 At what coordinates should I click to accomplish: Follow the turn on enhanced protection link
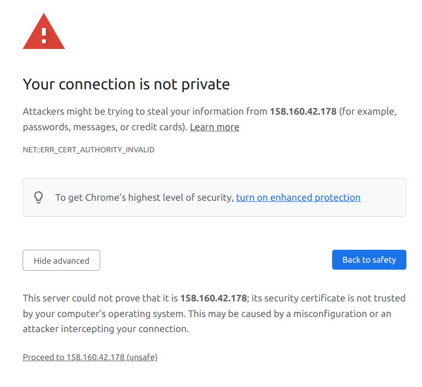pyautogui.click(x=298, y=198)
